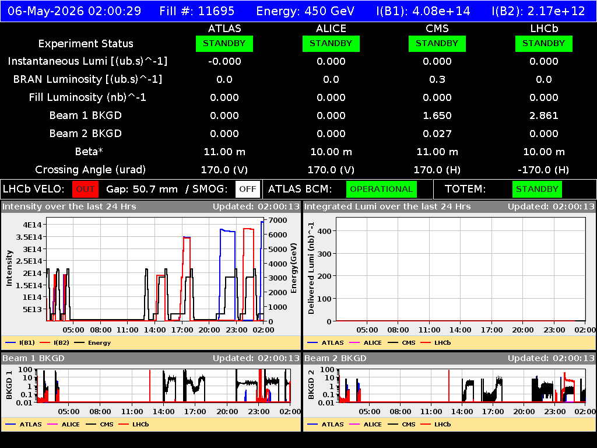Click the Gap: 50.7 mm readout
Image resolution: width=597 pixels, height=448 pixels.
click(x=142, y=190)
